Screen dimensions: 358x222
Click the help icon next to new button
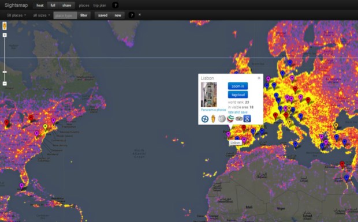(x=131, y=15)
